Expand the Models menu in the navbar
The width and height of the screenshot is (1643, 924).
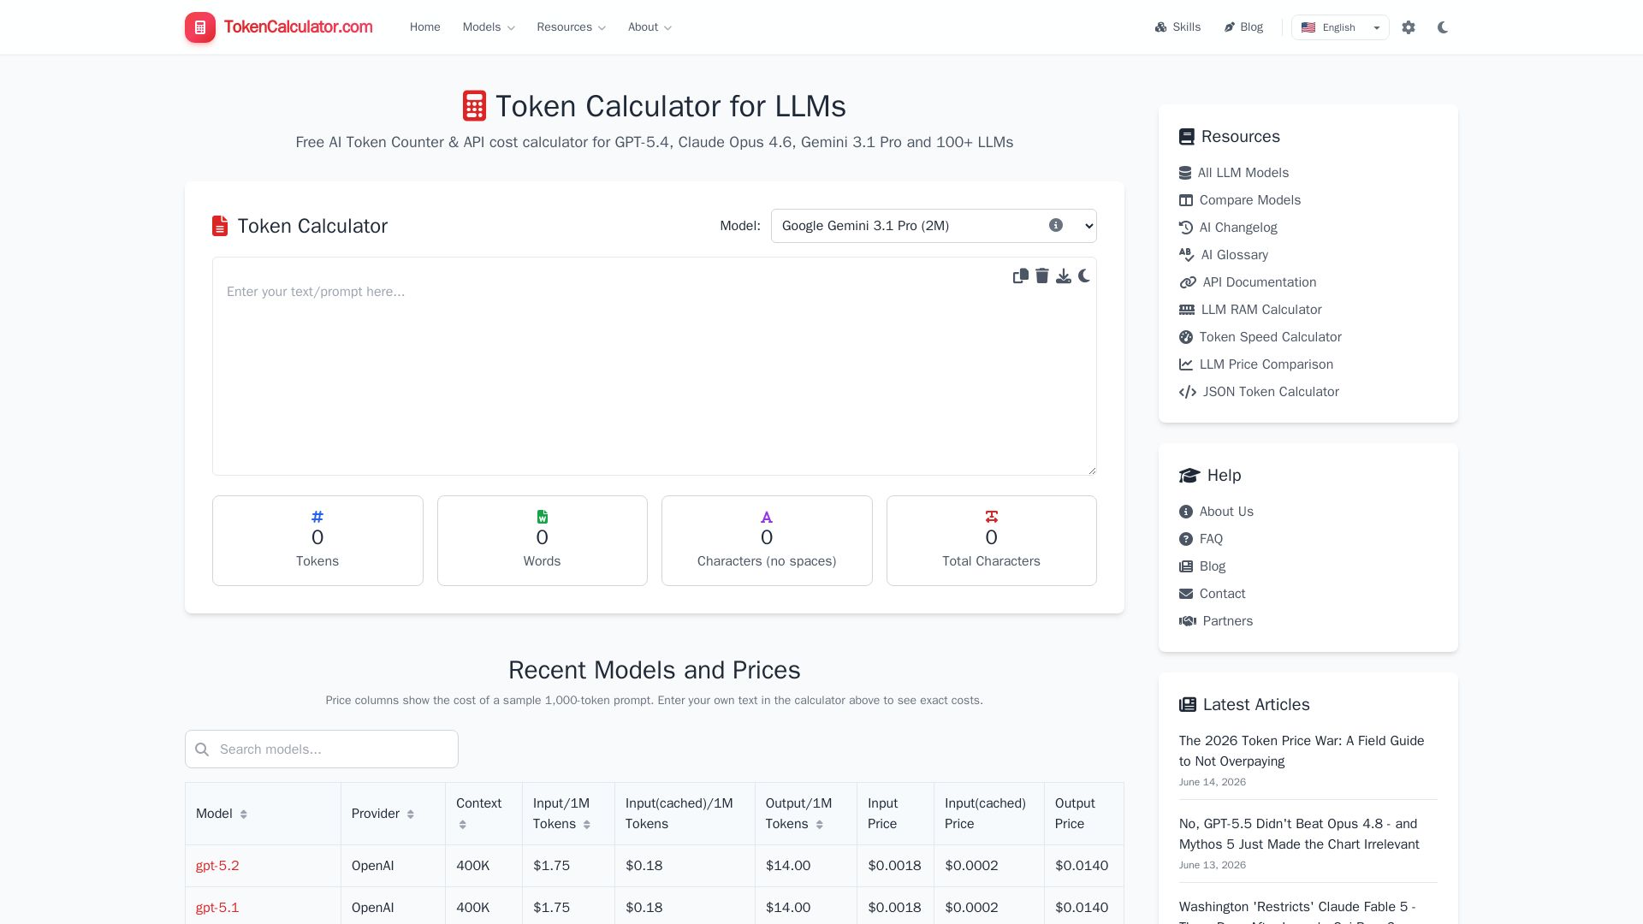click(489, 27)
